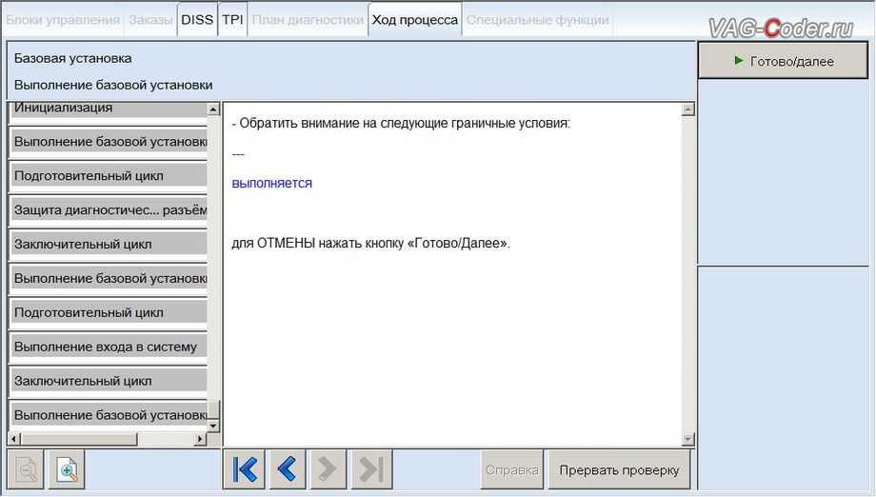
Task: Jump to first page navigation arrow
Action: pyautogui.click(x=245, y=469)
